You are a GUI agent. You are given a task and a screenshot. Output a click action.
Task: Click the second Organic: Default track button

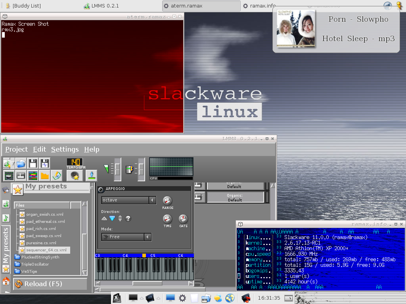pyautogui.click(x=235, y=198)
